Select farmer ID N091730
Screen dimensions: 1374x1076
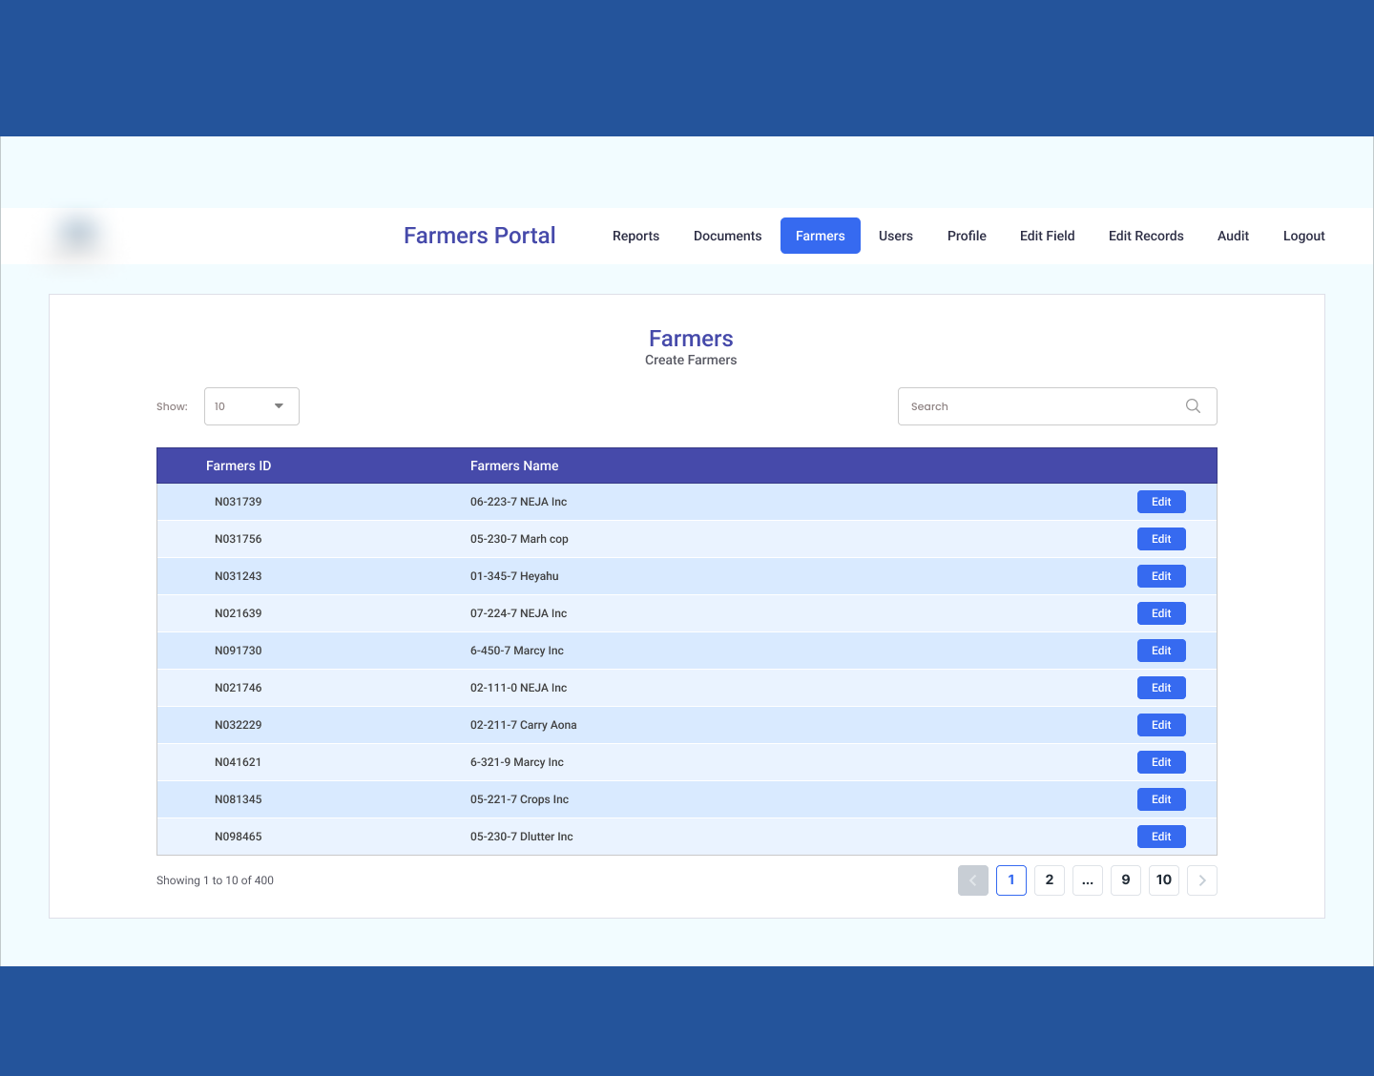coord(238,651)
